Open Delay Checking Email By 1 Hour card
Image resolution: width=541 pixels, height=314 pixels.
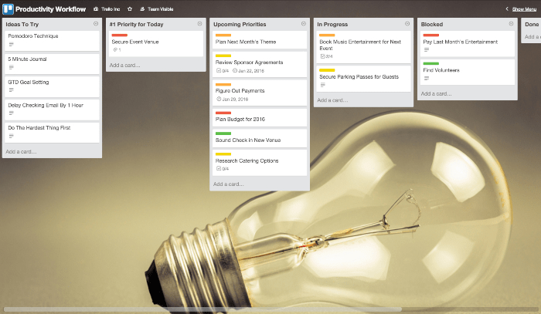point(52,110)
